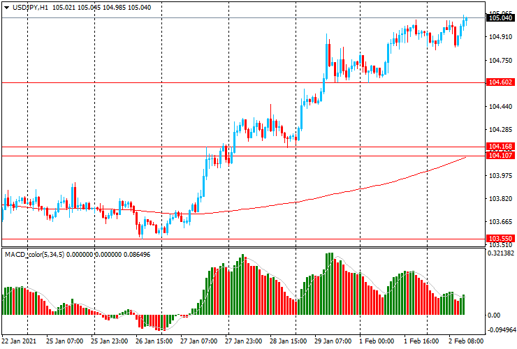
Task: Click the 25 Jan 23:00 time label
Action: [x=110, y=341]
